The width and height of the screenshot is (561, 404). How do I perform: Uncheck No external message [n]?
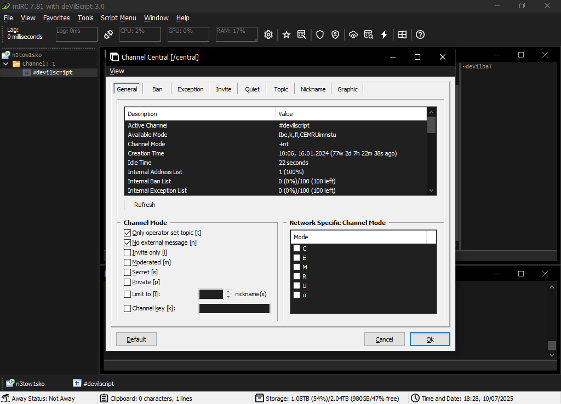pyautogui.click(x=127, y=243)
